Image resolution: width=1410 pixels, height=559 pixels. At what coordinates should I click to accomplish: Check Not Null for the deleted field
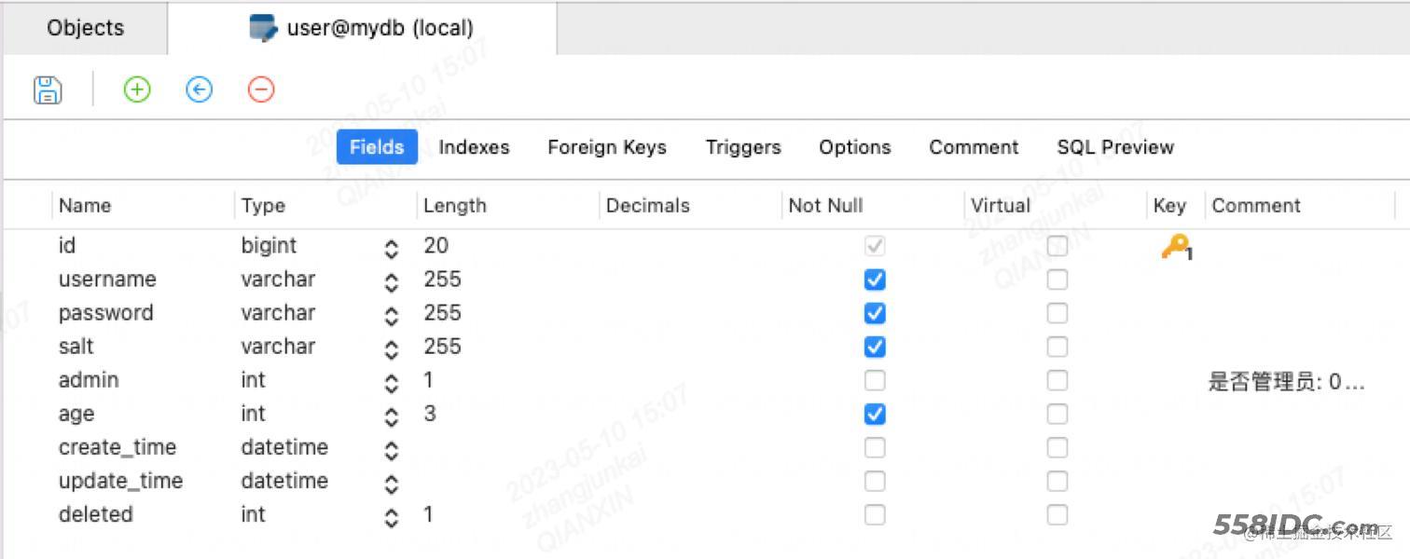(x=875, y=514)
